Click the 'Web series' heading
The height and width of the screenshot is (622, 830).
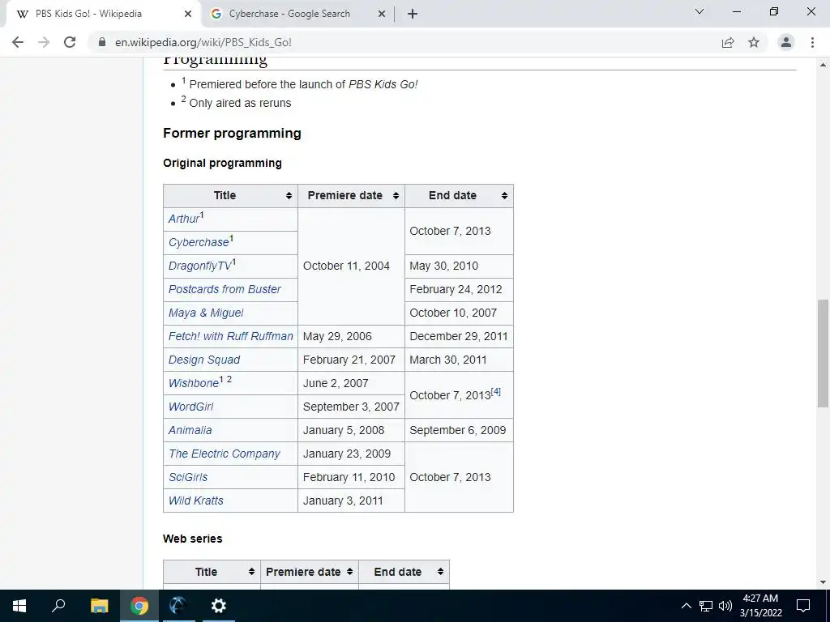click(193, 539)
